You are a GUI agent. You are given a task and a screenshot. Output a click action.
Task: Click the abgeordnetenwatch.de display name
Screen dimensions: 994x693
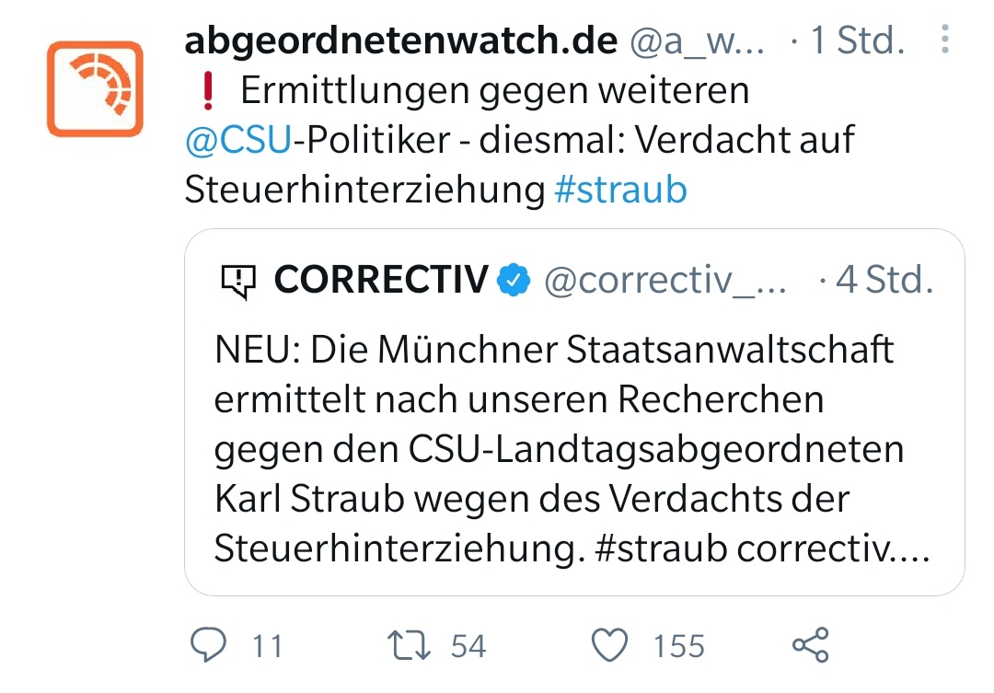coord(399,41)
